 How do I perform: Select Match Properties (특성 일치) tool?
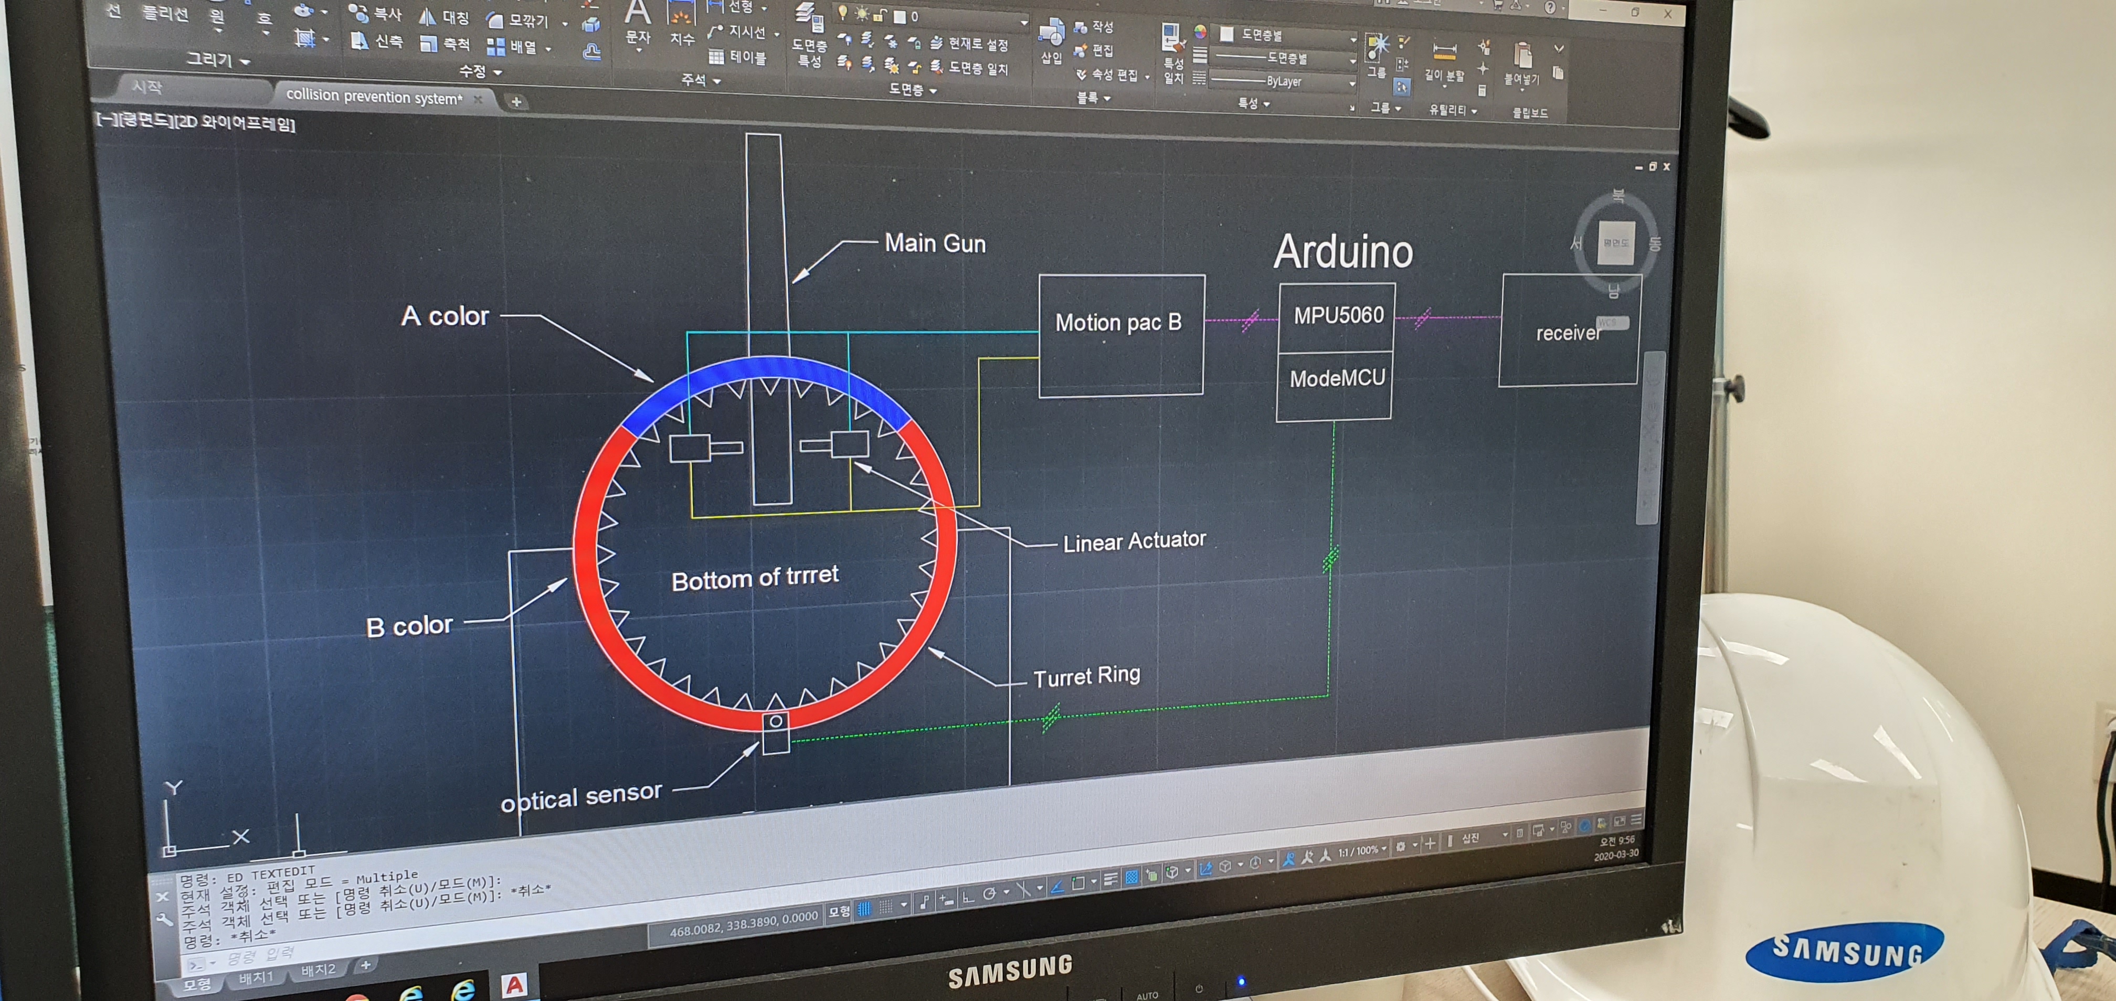click(x=1173, y=54)
